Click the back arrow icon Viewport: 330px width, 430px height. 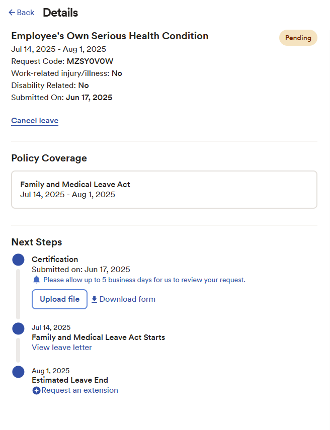coord(10,12)
